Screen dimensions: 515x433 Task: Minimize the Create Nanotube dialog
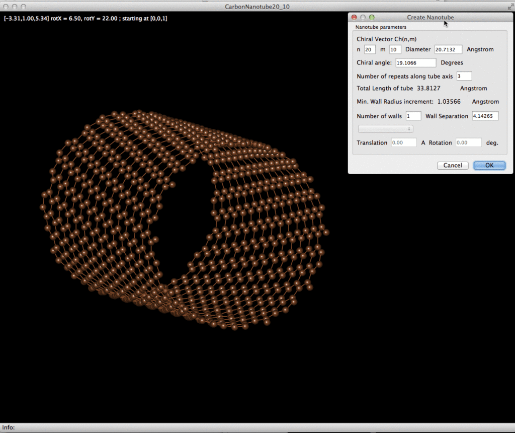[364, 18]
